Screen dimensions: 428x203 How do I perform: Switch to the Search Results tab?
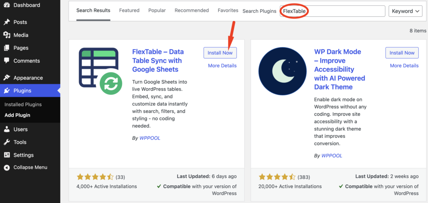point(93,10)
